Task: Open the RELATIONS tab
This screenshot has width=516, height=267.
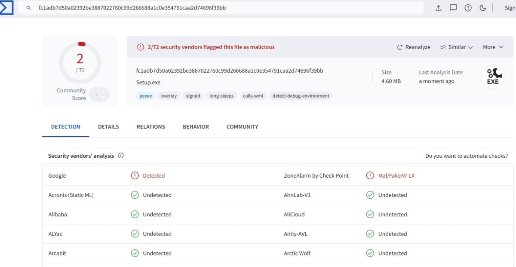Action: 151,127
